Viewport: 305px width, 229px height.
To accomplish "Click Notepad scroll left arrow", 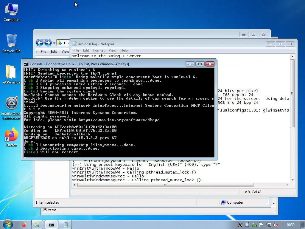I will pyautogui.click(x=74, y=185).
